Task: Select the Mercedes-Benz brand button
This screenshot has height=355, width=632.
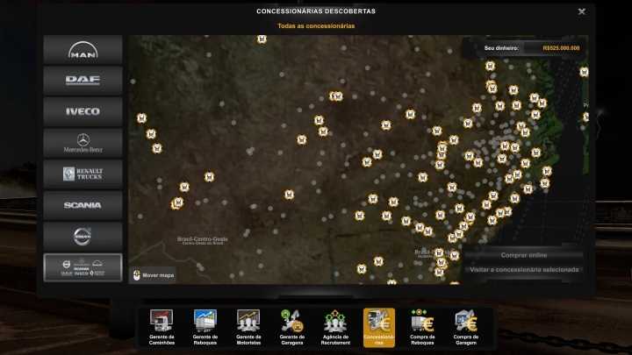Action: coord(83,143)
